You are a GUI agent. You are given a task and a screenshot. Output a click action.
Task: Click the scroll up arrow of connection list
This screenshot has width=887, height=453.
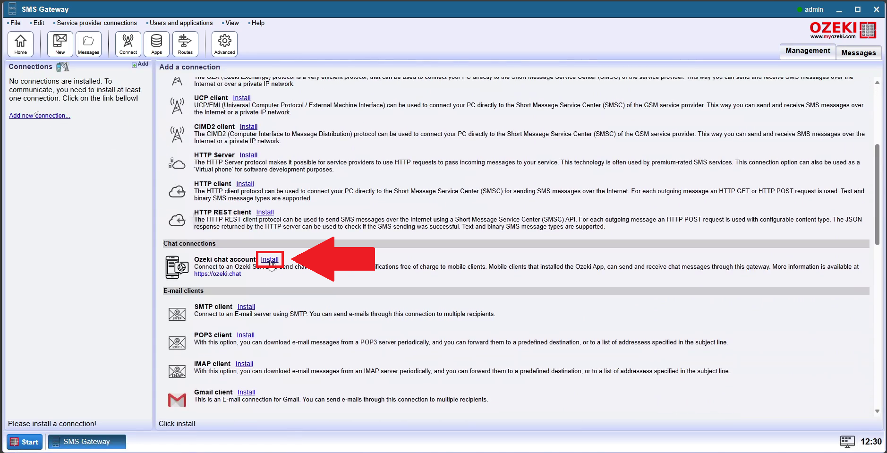click(x=877, y=83)
